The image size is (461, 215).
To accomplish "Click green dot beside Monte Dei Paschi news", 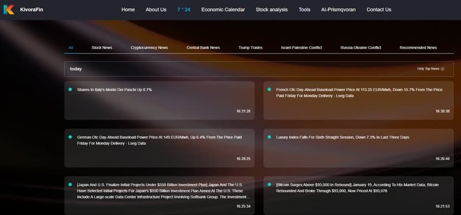I will coord(70,90).
